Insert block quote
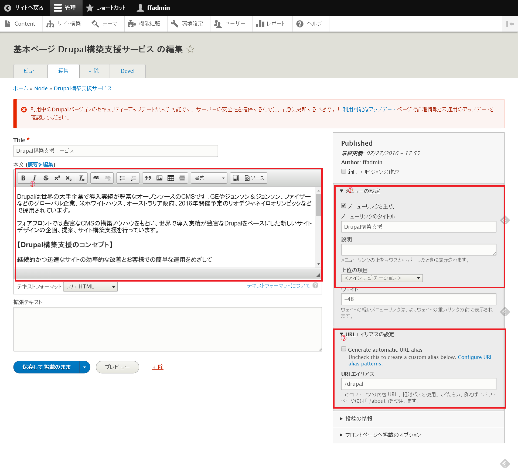This screenshot has height=476, width=518. coord(148,178)
